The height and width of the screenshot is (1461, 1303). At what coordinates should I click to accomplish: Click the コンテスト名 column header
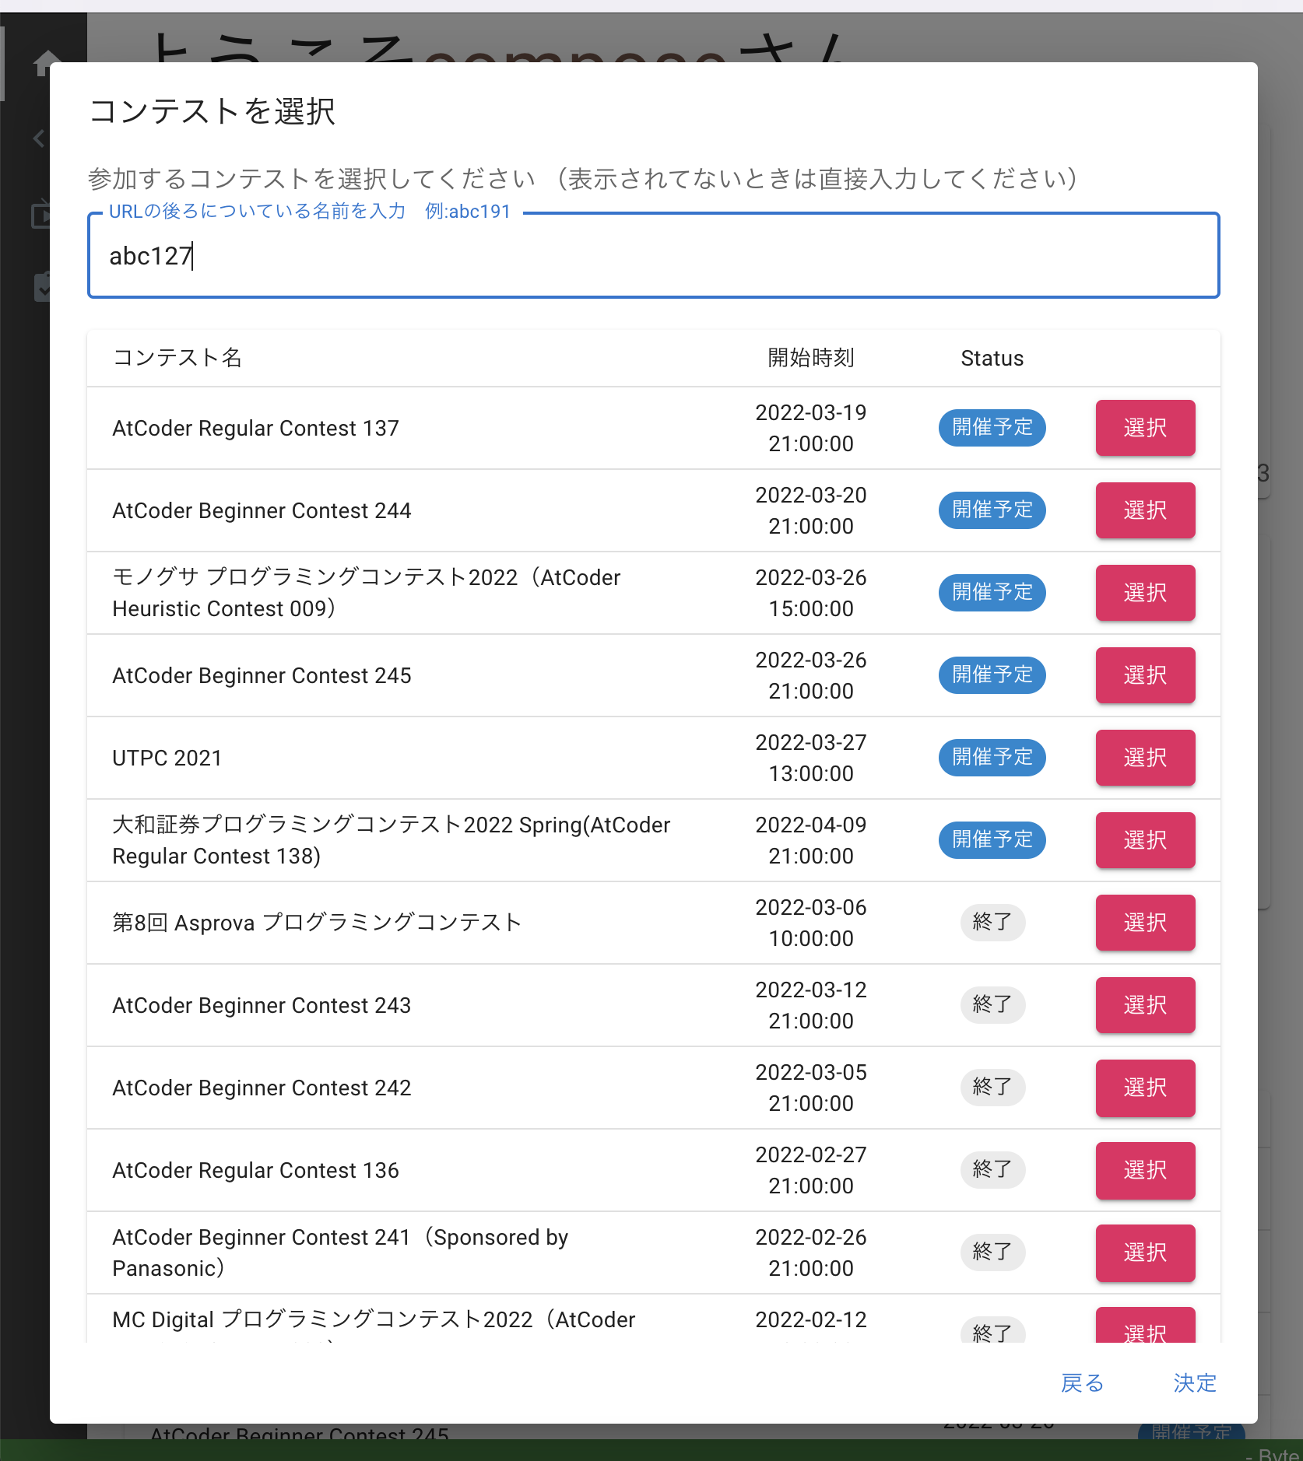(x=177, y=358)
